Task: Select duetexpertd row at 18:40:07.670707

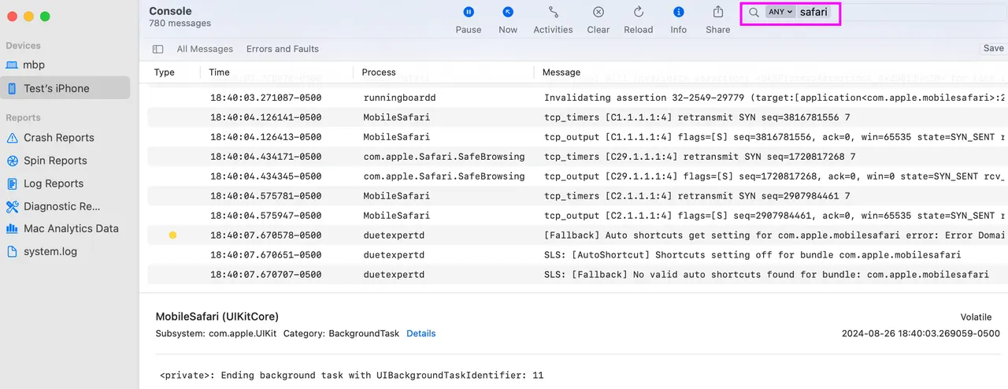Action: point(577,275)
